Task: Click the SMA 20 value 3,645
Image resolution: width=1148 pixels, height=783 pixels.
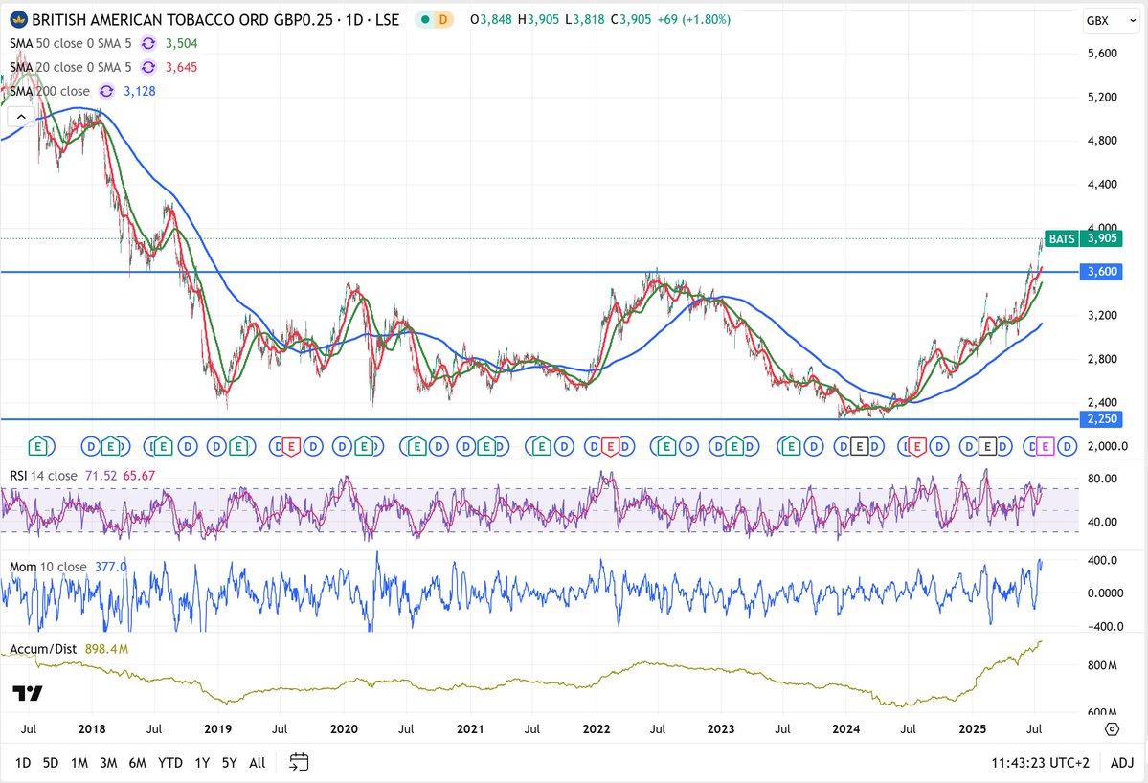Action: (x=181, y=67)
